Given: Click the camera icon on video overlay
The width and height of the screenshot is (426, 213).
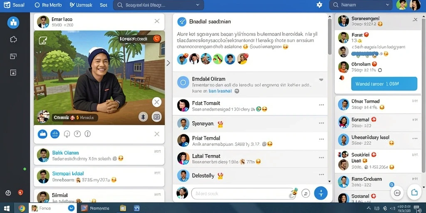Looking at the screenshot, I should tap(156, 117).
